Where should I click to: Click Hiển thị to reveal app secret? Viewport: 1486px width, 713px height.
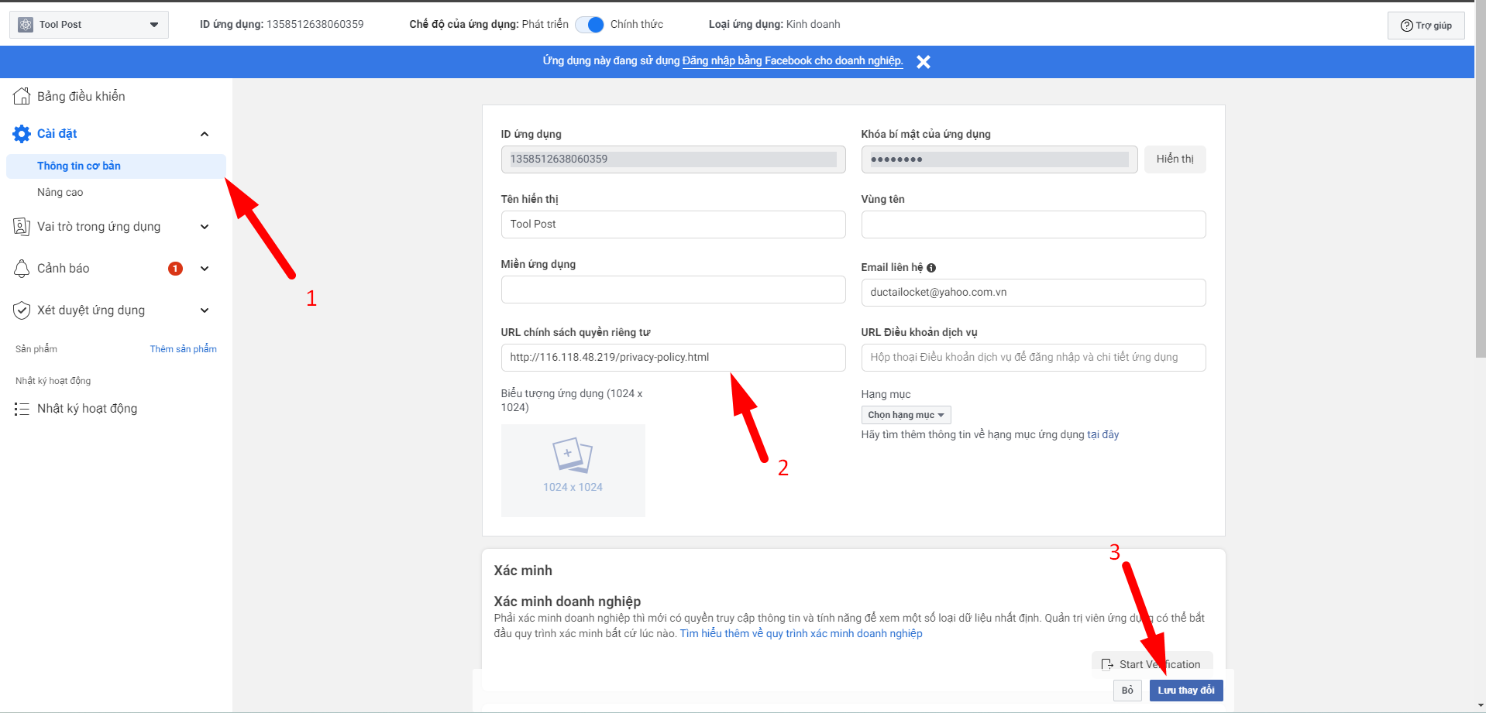click(x=1174, y=159)
